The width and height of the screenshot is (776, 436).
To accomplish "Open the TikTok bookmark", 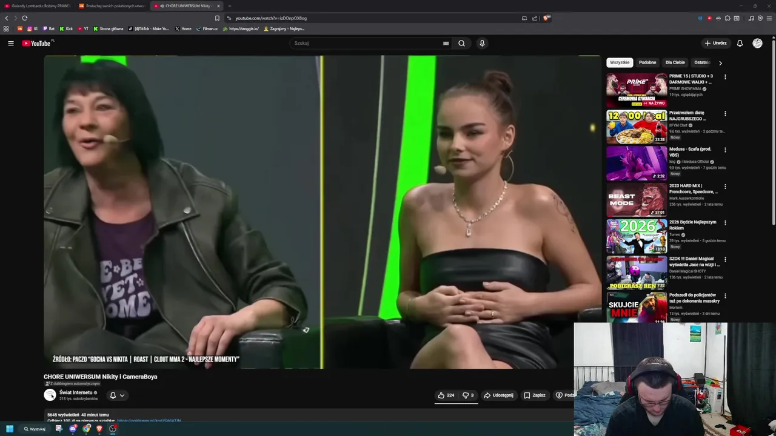I will 149,28.
